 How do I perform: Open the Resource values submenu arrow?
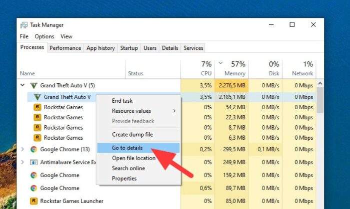(x=174, y=111)
